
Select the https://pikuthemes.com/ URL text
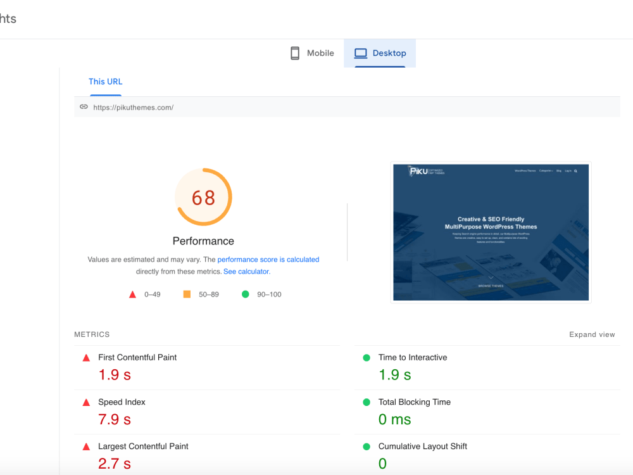[x=133, y=108]
